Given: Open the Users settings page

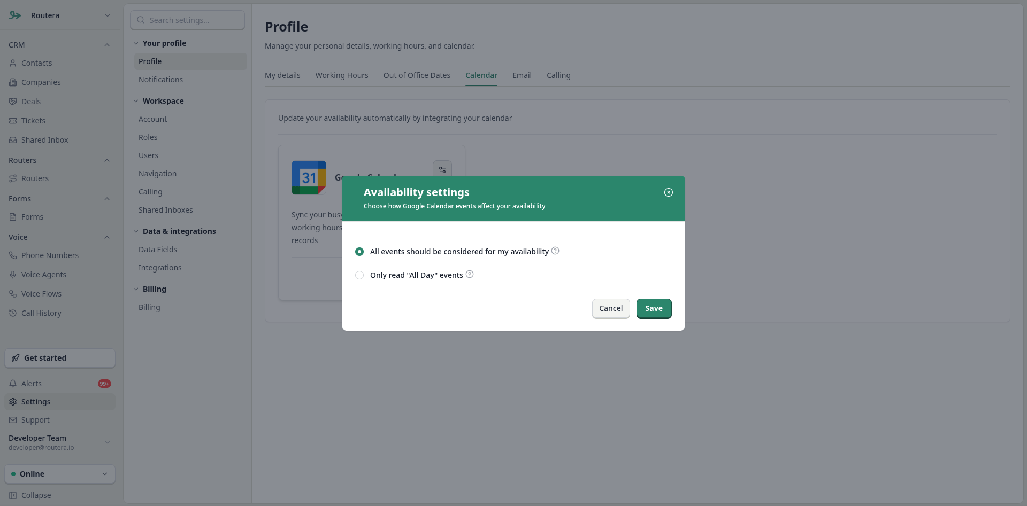Looking at the screenshot, I should 190,155.
